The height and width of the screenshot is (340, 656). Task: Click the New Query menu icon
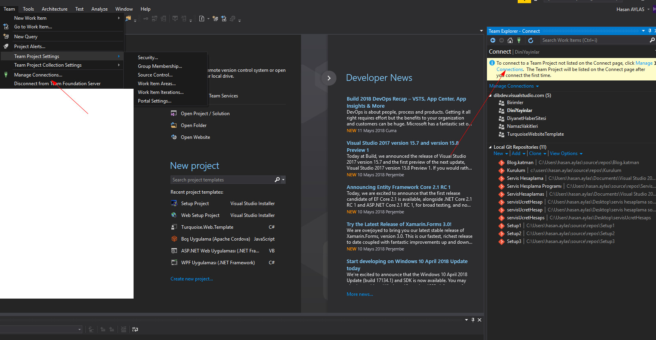point(6,37)
